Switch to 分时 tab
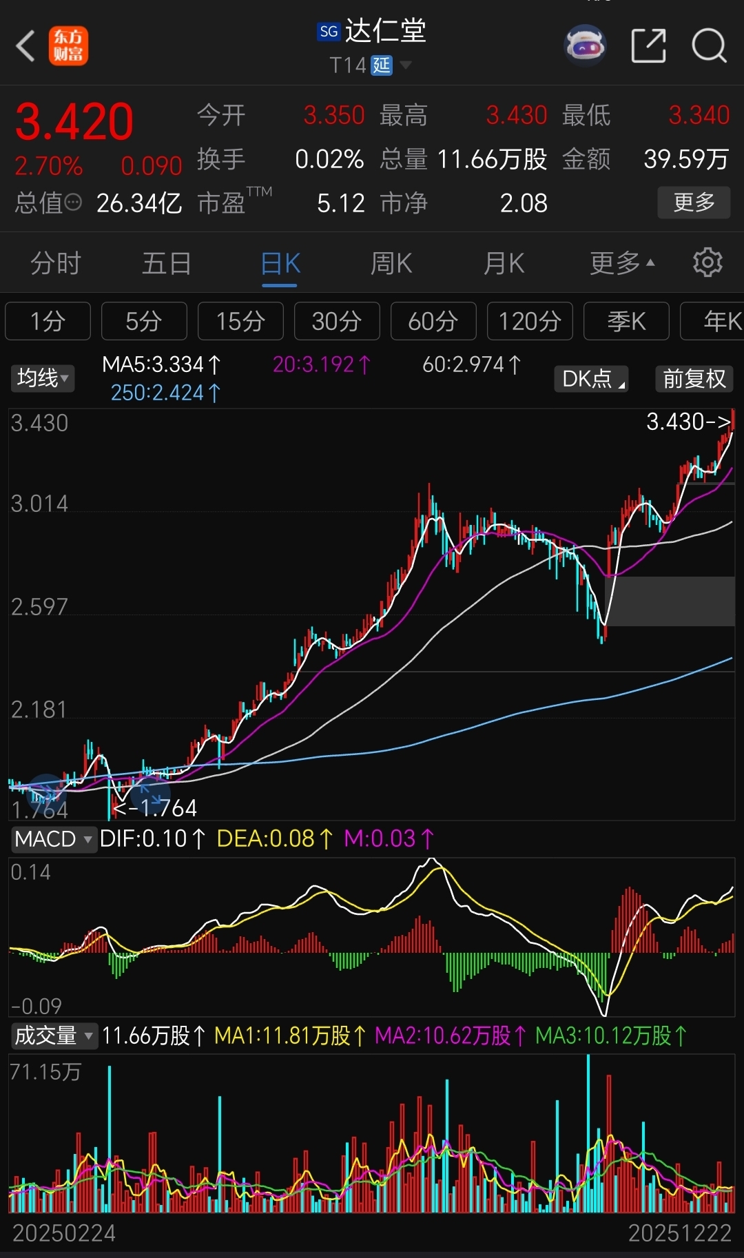The width and height of the screenshot is (744, 1258). click(x=56, y=263)
